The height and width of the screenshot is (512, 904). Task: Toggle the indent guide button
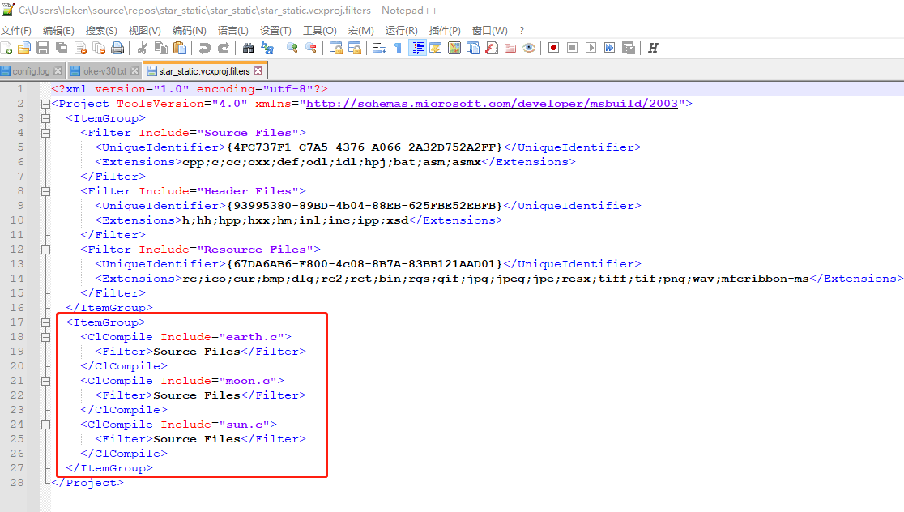(x=418, y=48)
